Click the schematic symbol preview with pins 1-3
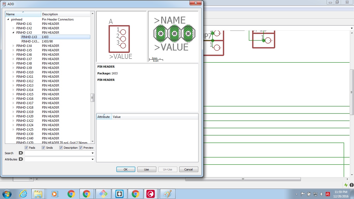354x199 pixels. point(121,36)
